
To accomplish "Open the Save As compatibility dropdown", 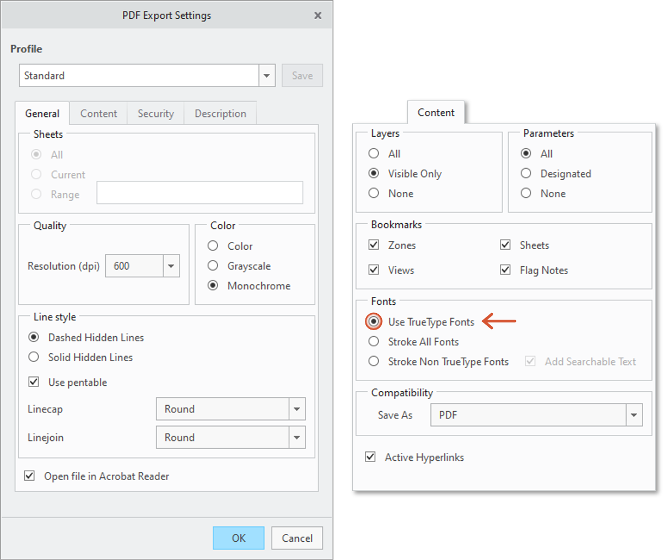I will coord(634,415).
